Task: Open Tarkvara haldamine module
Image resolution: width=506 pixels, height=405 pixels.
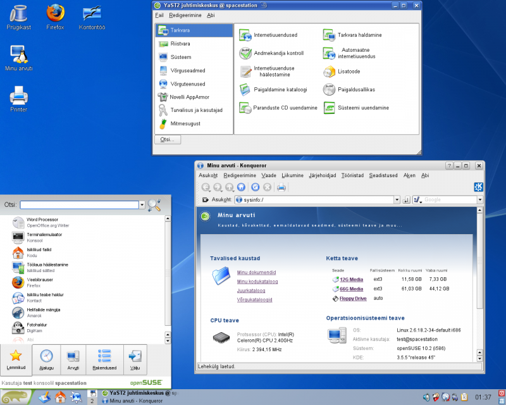Action: (x=352, y=35)
